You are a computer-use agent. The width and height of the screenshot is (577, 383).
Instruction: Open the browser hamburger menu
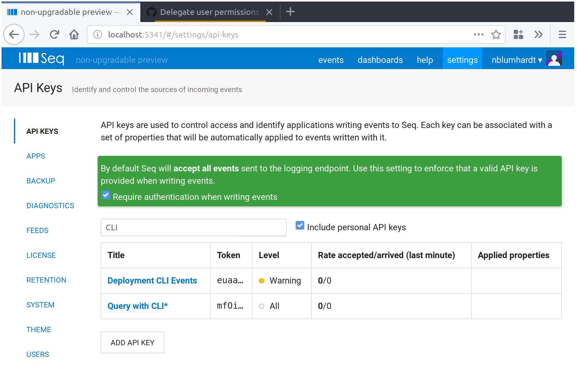click(x=562, y=34)
